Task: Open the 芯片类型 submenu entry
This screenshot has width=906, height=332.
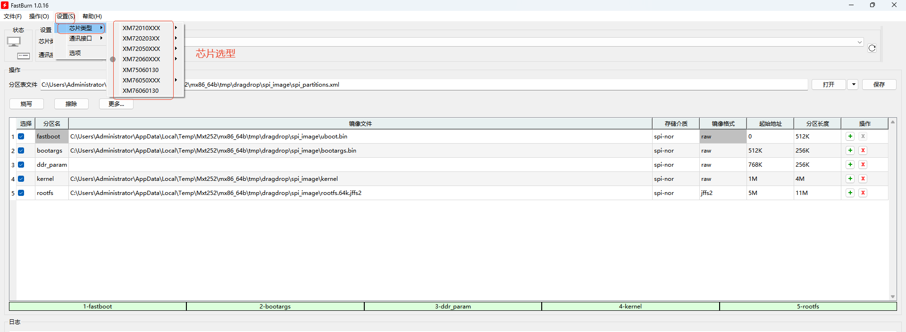Action: click(81, 28)
